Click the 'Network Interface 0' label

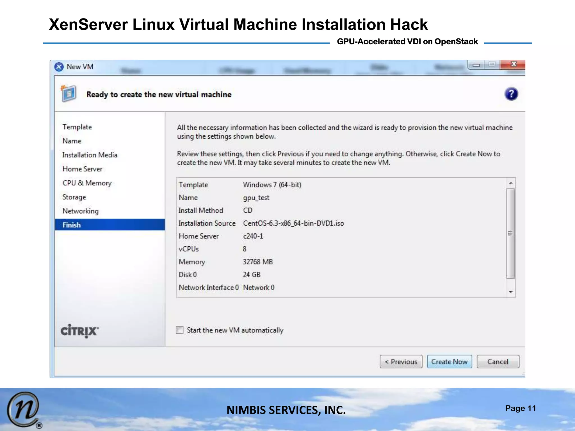tap(209, 288)
